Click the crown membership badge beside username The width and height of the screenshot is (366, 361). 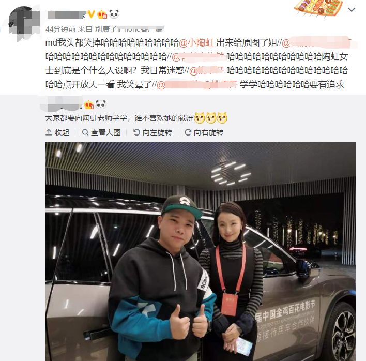tap(102, 14)
